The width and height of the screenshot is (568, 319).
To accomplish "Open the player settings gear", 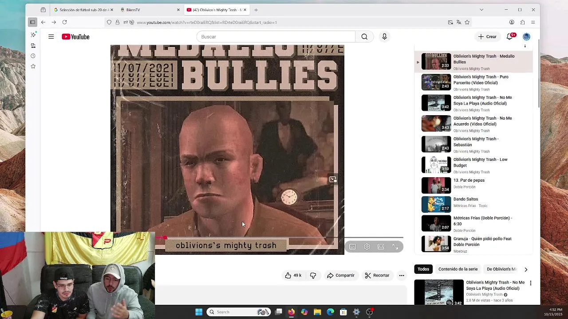I will tap(367, 247).
